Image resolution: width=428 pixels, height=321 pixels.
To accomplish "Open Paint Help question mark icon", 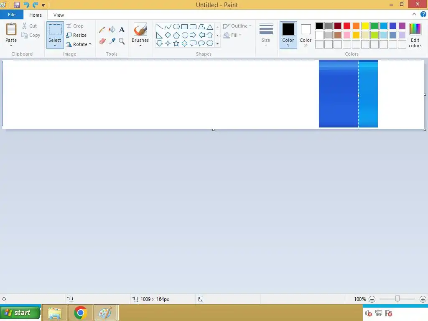I will [423, 15].
